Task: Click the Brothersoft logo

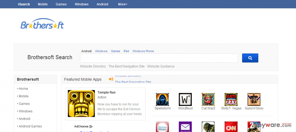Action: tap(42, 24)
